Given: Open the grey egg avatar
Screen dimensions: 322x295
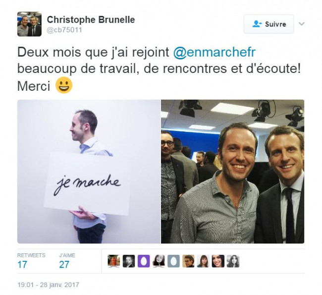Looking at the screenshot, I should (173, 261).
